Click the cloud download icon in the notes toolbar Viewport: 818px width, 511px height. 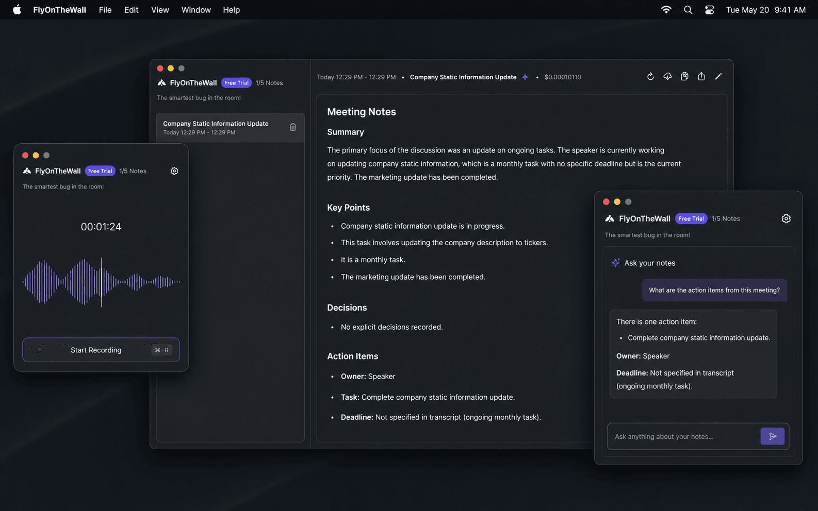click(667, 77)
